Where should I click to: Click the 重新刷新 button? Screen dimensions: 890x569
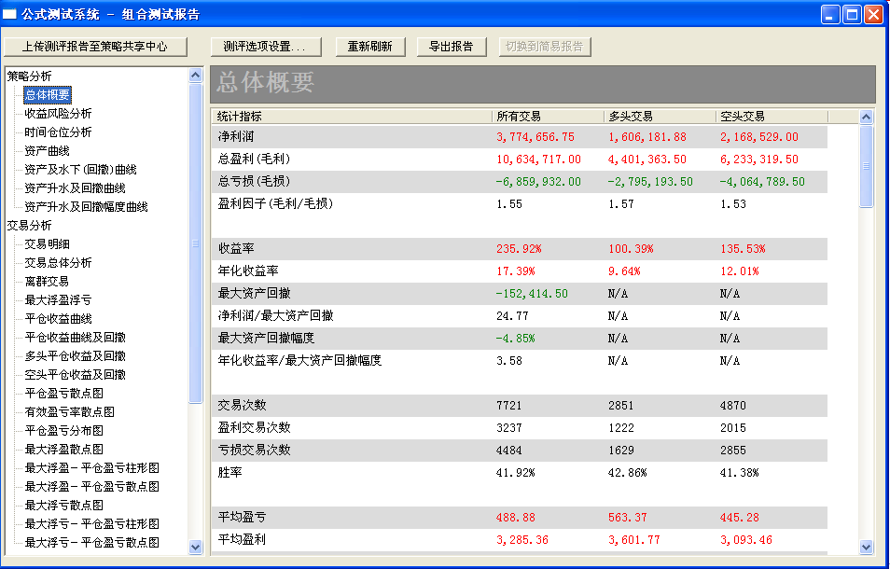(370, 47)
